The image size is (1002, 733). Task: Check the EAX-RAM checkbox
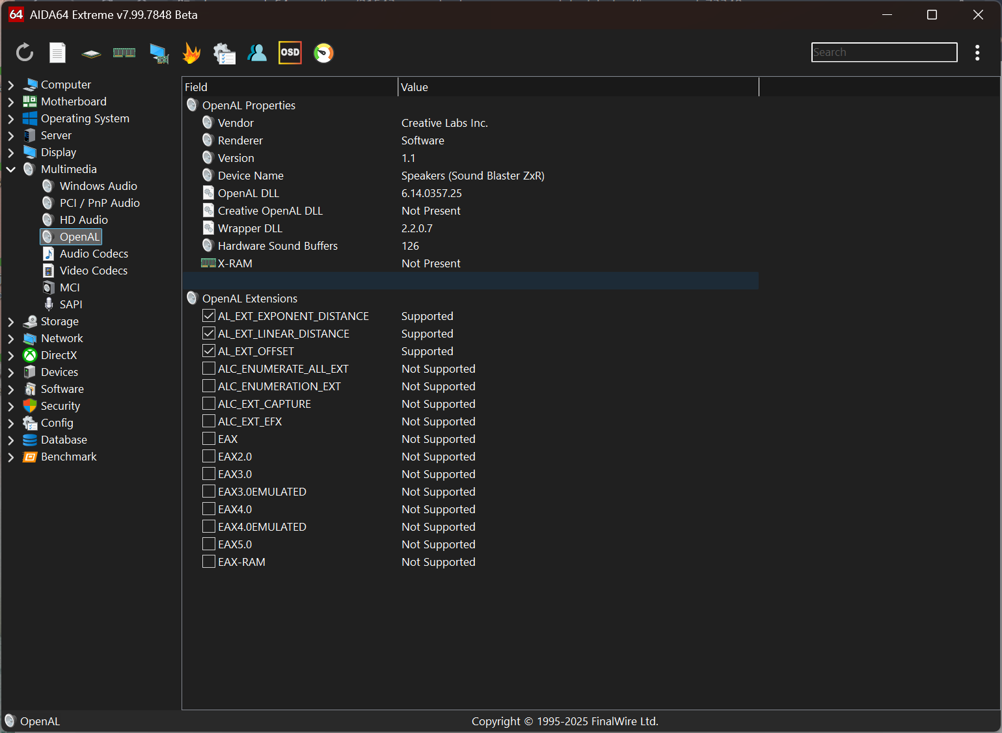[209, 562]
